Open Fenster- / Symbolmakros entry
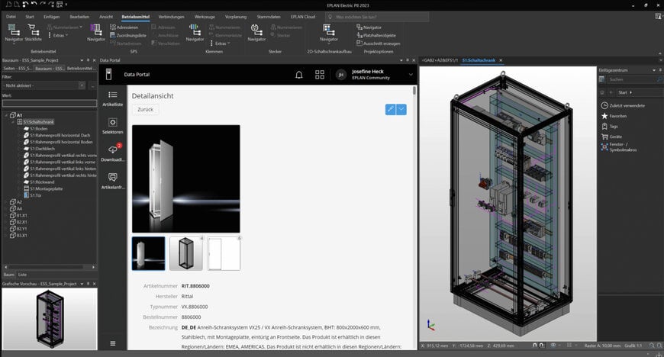Viewport: 664px width, 357px height. point(619,147)
